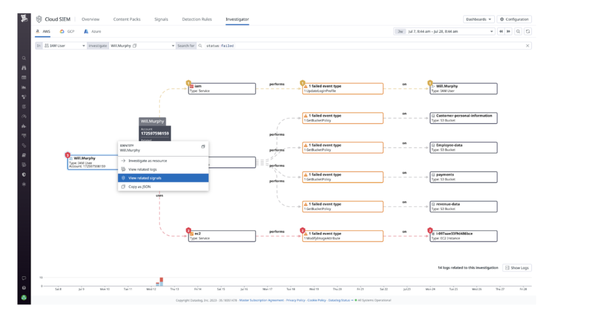The image size is (590, 317).
Task: Open the gauge Monitors sidebar icon
Action: pos(24,116)
